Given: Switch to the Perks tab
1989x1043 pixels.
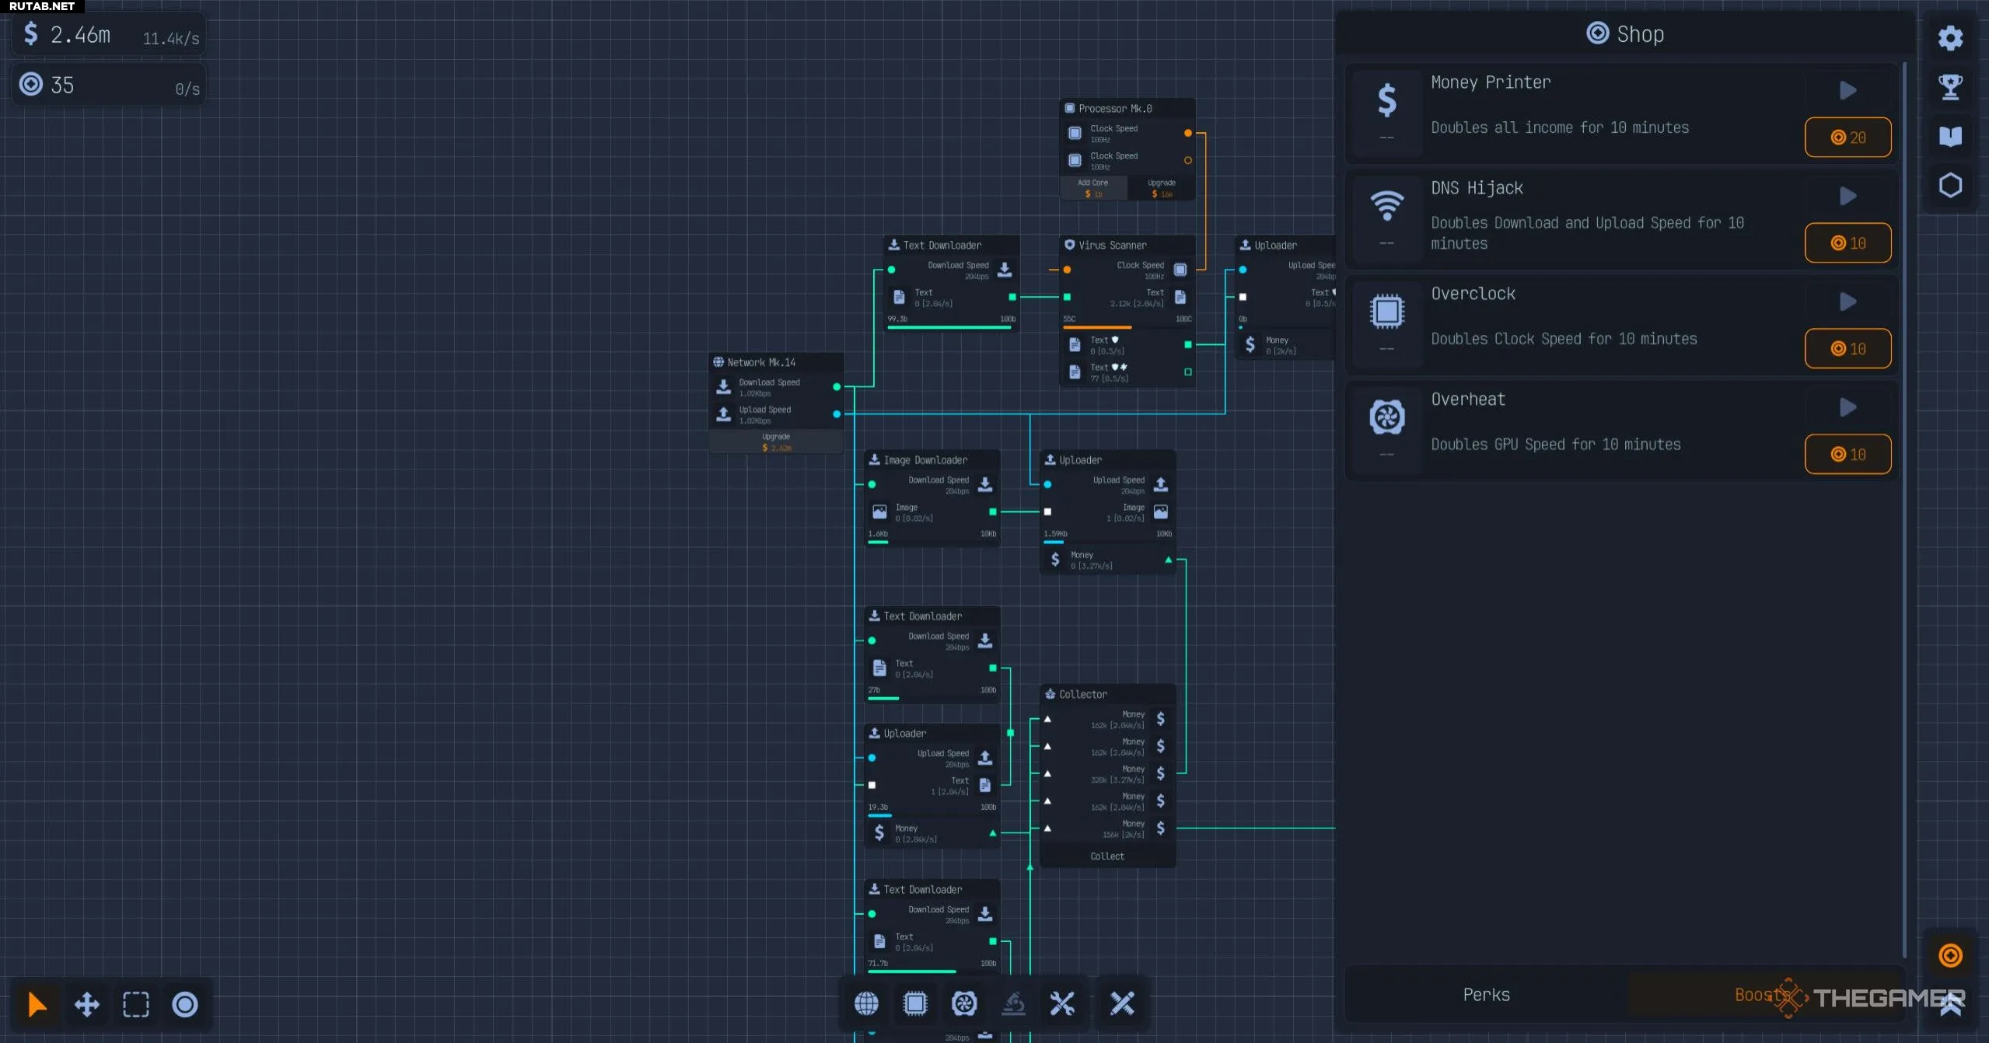Looking at the screenshot, I should pos(1486,994).
